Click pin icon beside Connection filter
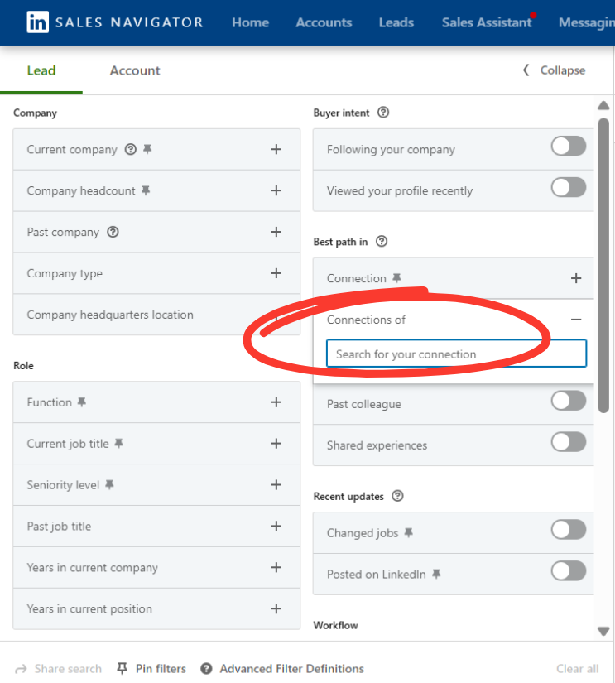The image size is (615, 683). click(x=396, y=278)
